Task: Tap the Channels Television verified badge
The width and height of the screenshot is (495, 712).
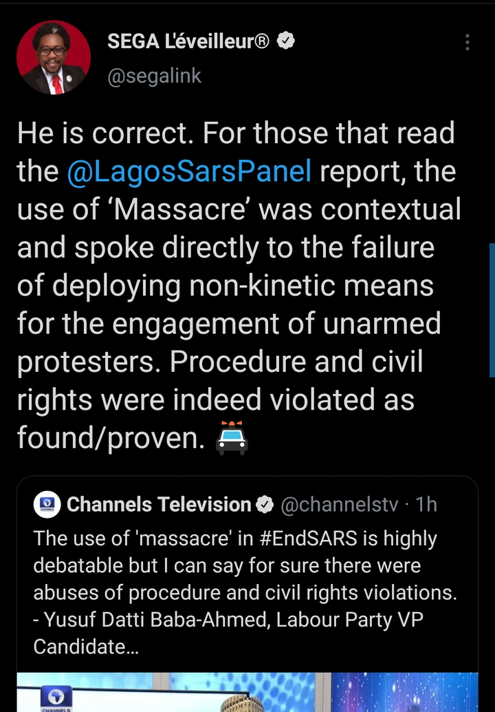Action: tap(265, 505)
